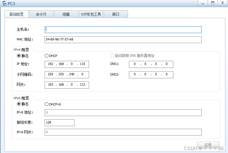
Task: Click the IP 地址 field 192.168.0.115
Action: pyautogui.click(x=67, y=64)
